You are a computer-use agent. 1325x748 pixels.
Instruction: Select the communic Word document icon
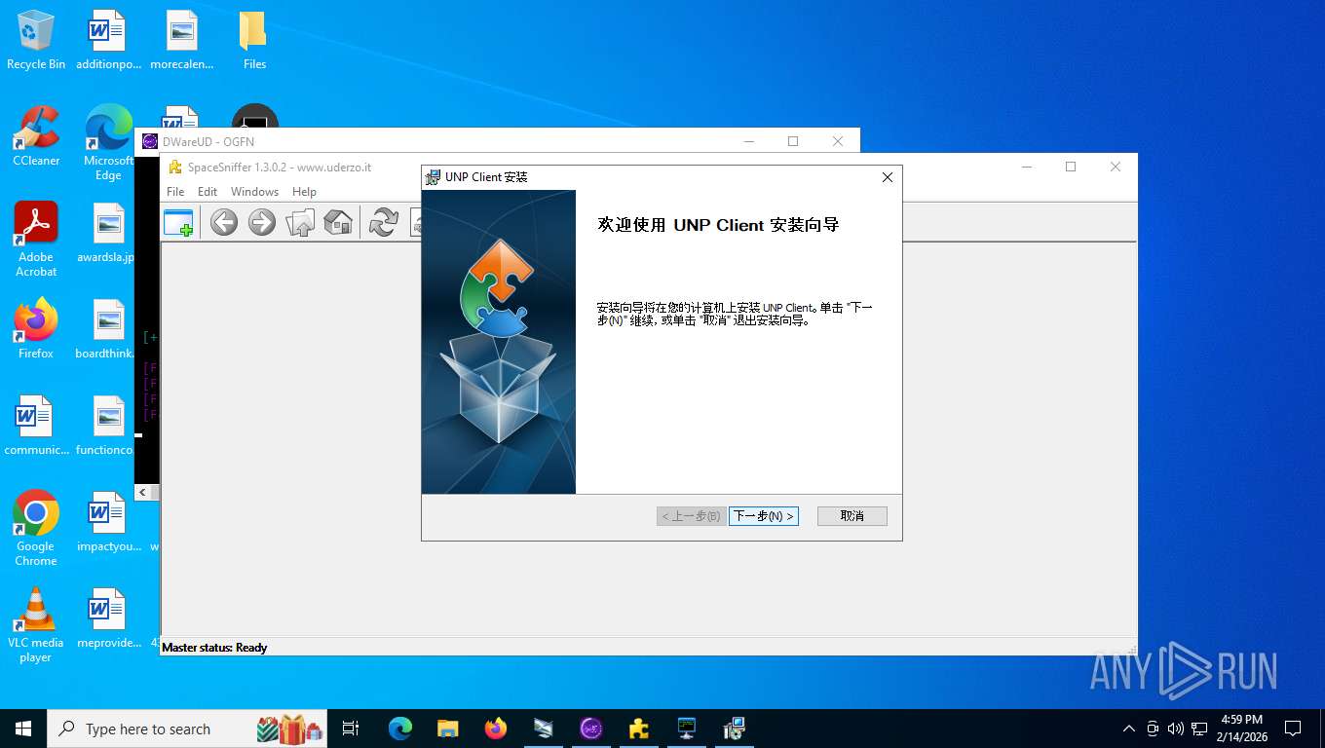pyautogui.click(x=36, y=426)
